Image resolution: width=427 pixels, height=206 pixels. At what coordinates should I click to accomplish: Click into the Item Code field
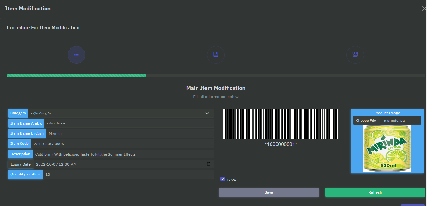(123, 144)
